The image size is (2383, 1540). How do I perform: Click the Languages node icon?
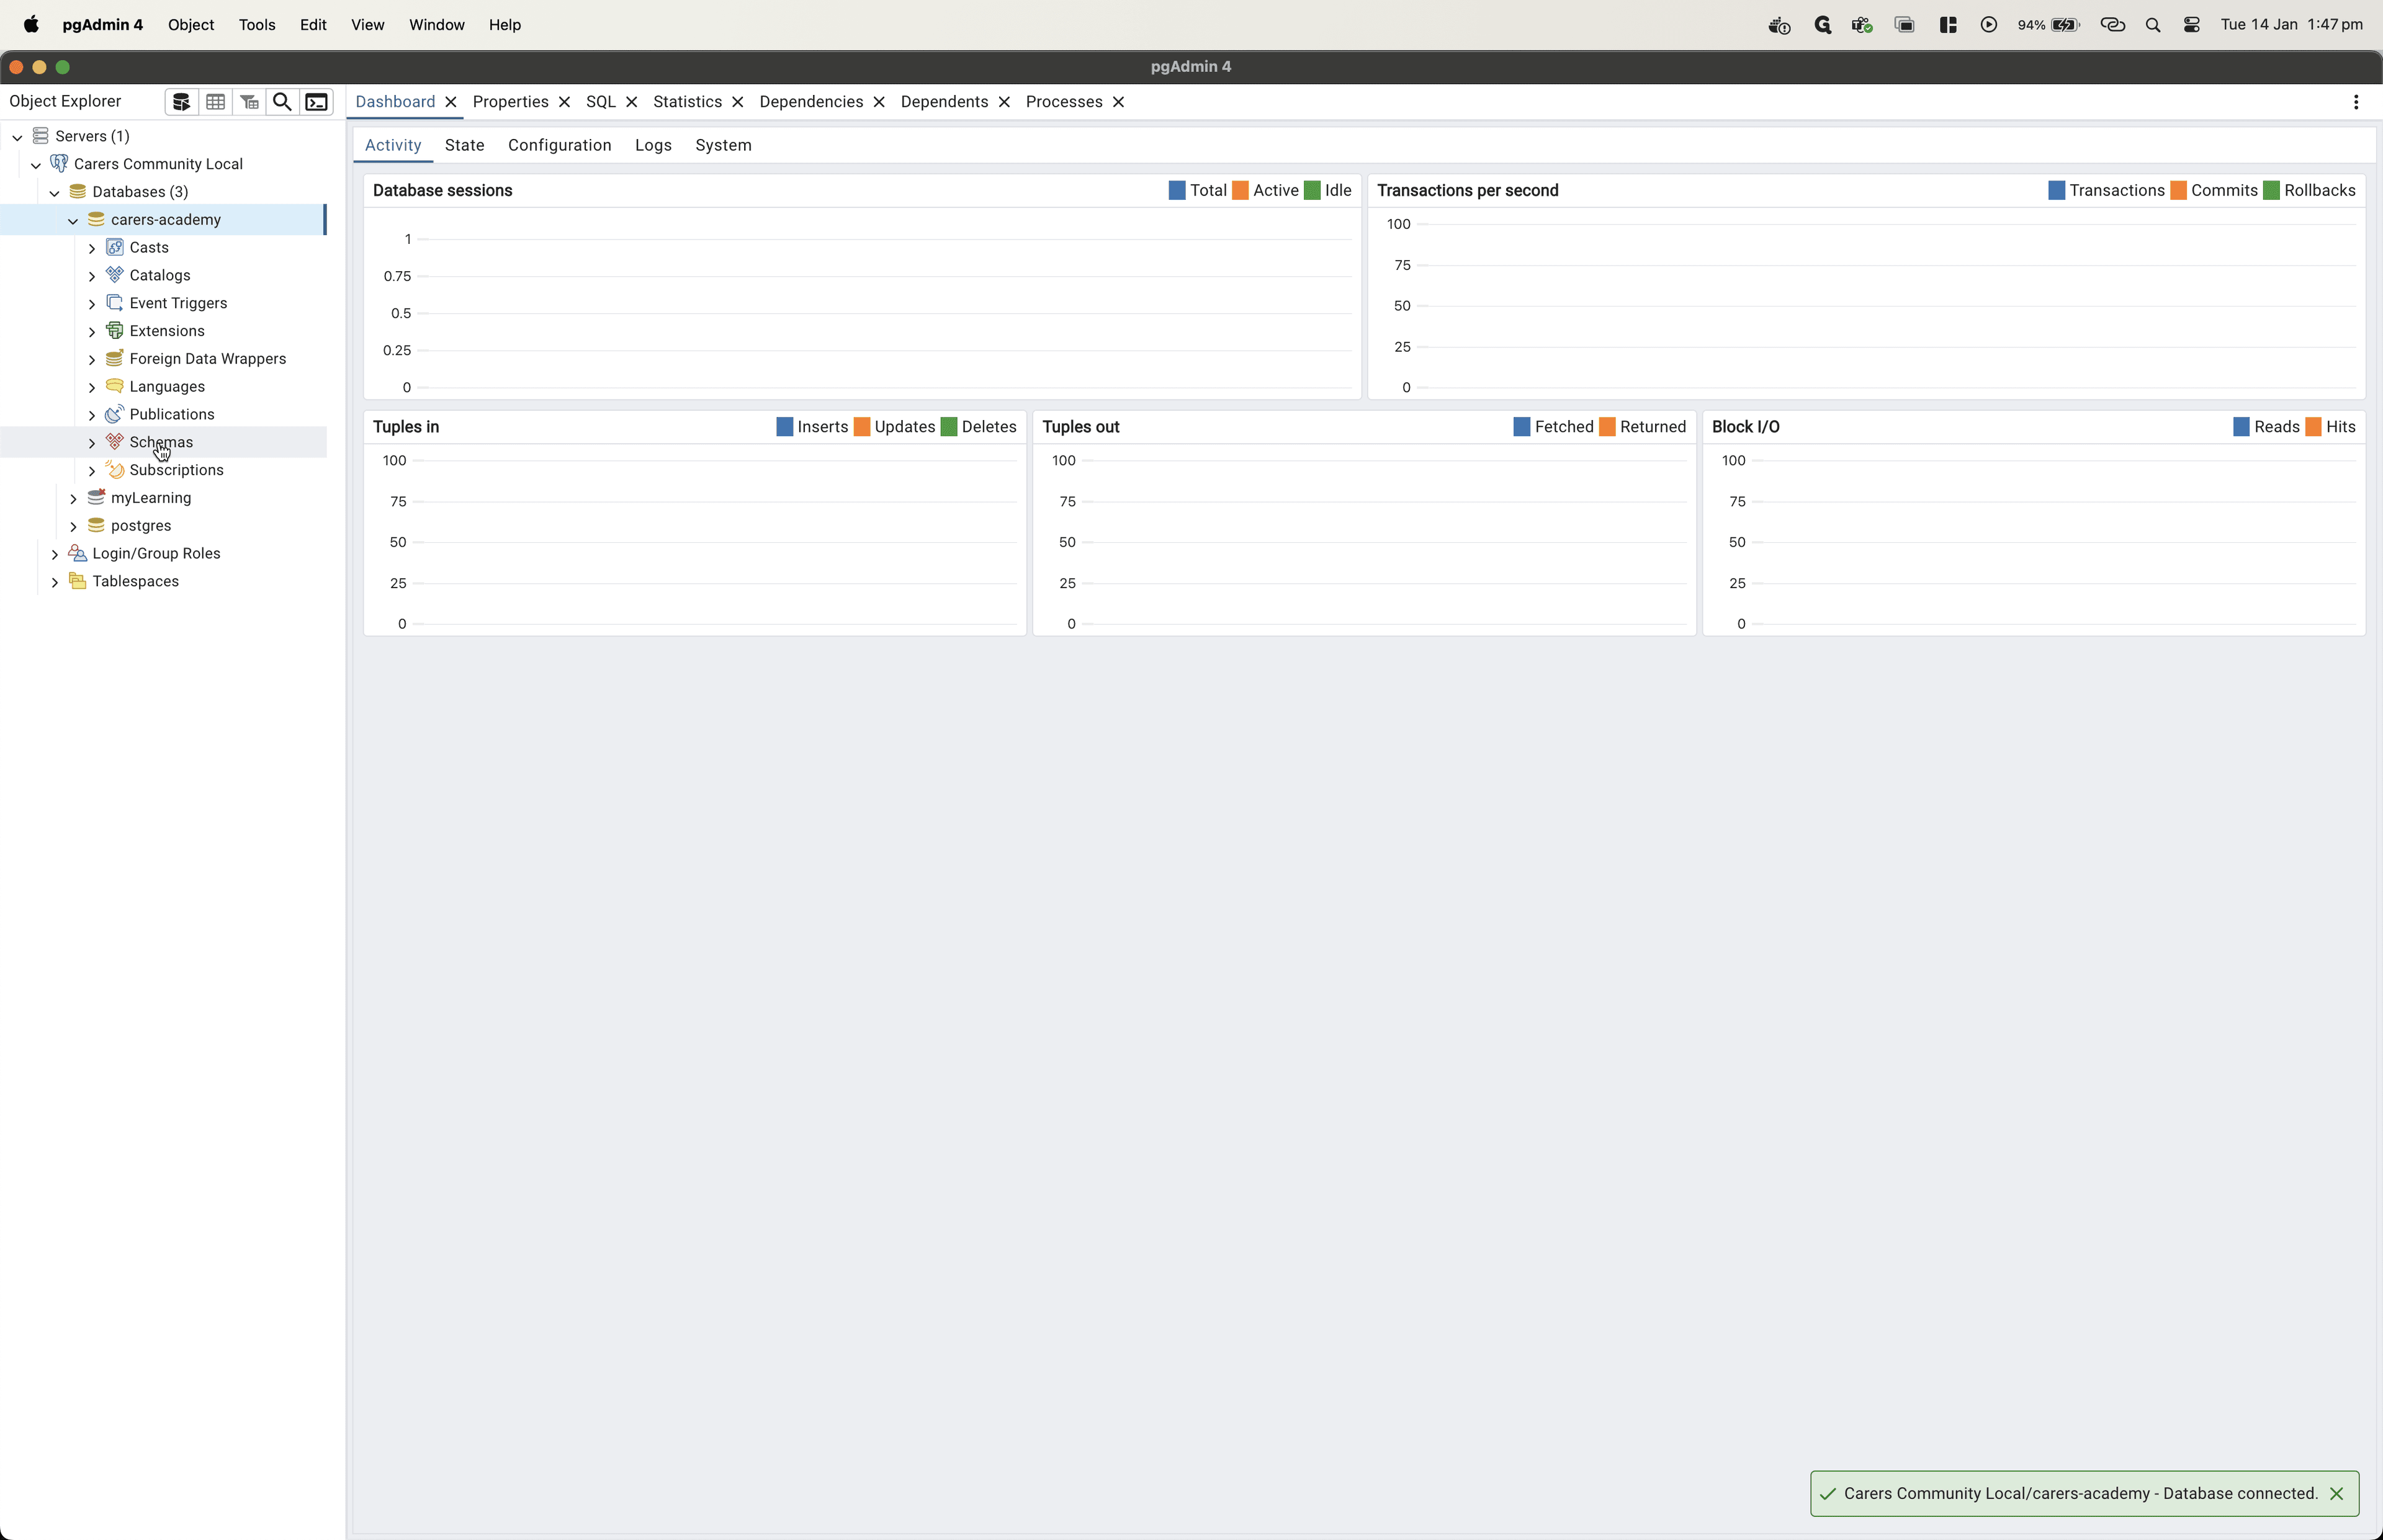click(x=115, y=386)
